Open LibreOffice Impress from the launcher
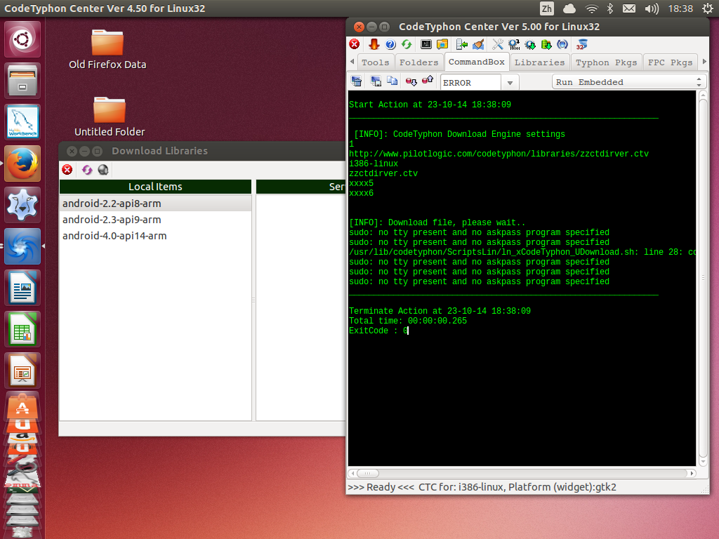Viewport: 719px width, 539px height. click(x=22, y=371)
